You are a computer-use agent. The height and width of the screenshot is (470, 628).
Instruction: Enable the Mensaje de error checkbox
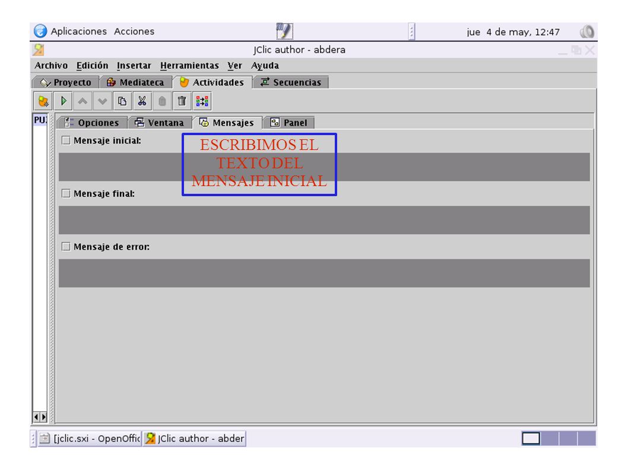click(66, 247)
